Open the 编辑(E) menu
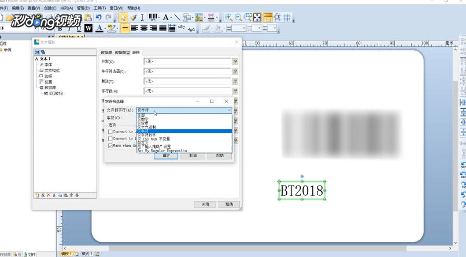This screenshot has width=466, height=257. [18, 8]
